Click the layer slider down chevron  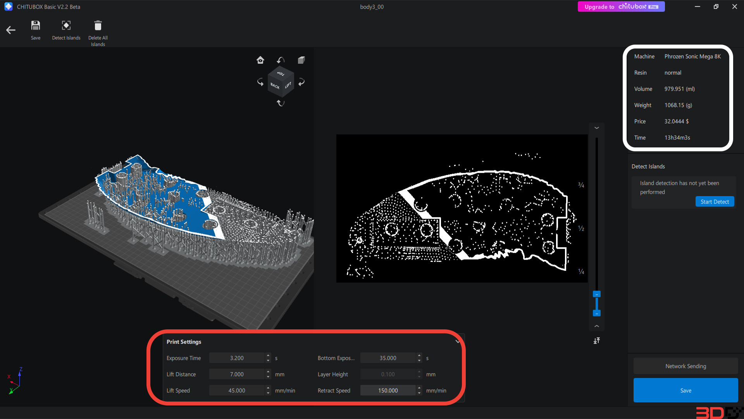597,128
